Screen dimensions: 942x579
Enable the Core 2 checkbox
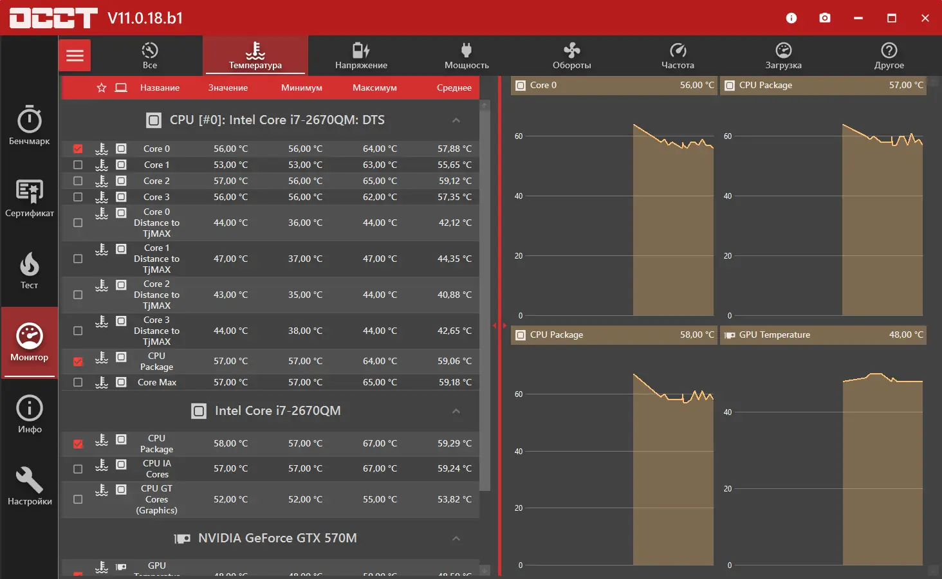[x=78, y=181]
